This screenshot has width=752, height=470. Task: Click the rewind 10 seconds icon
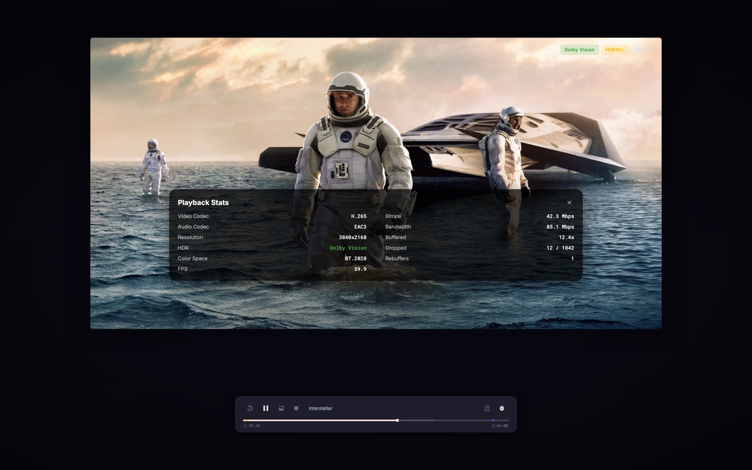pos(250,408)
